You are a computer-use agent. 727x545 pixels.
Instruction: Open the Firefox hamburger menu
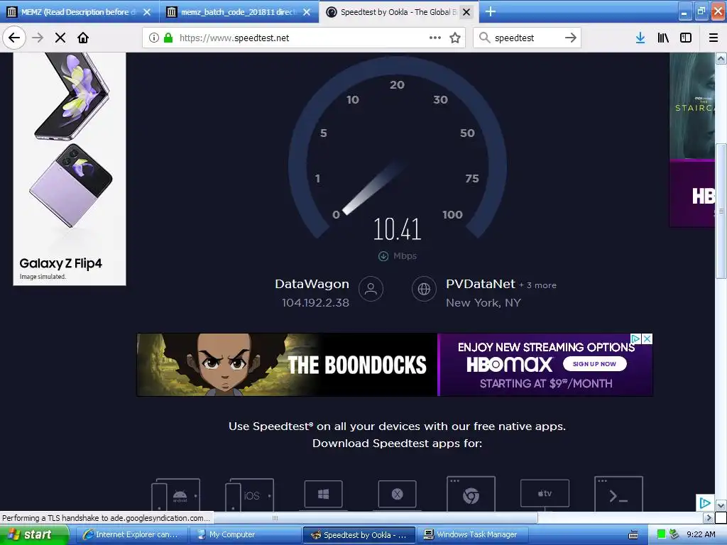[x=714, y=38]
